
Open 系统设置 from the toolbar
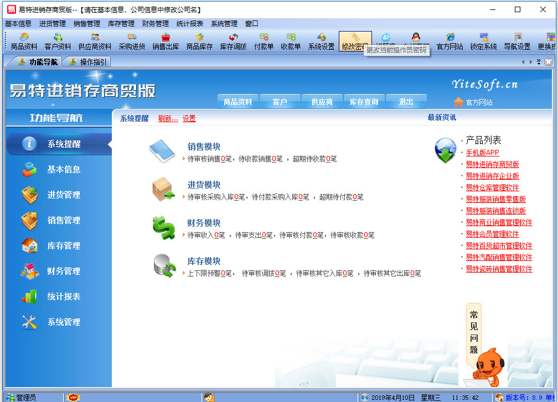(321, 41)
